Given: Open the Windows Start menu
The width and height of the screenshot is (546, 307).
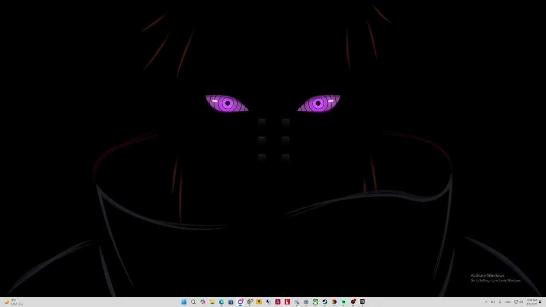Looking at the screenshot, I should pos(184,302).
